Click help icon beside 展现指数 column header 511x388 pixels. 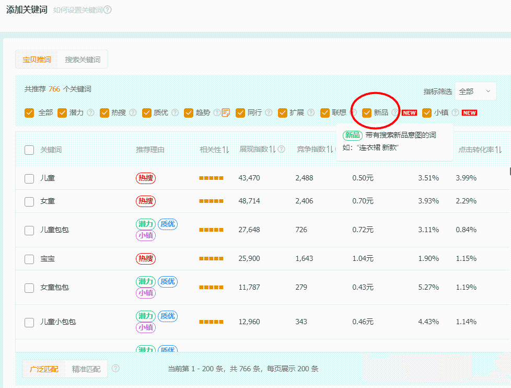pos(282,150)
